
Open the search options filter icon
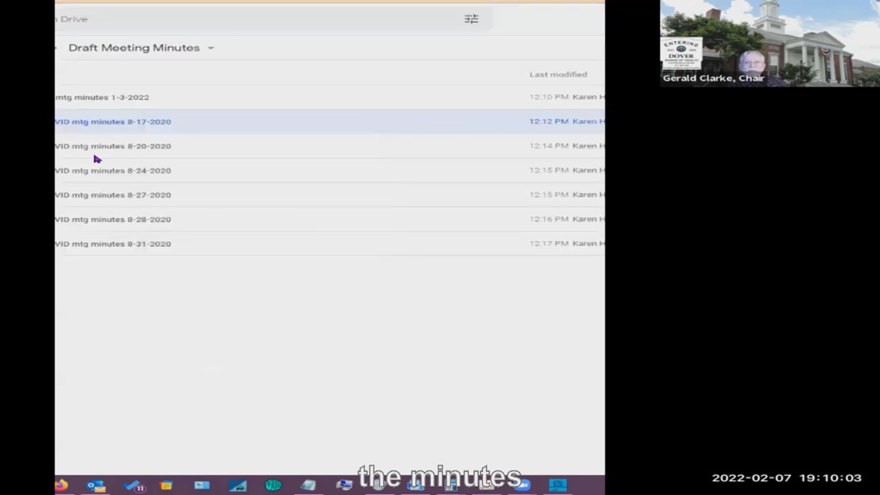(x=471, y=19)
